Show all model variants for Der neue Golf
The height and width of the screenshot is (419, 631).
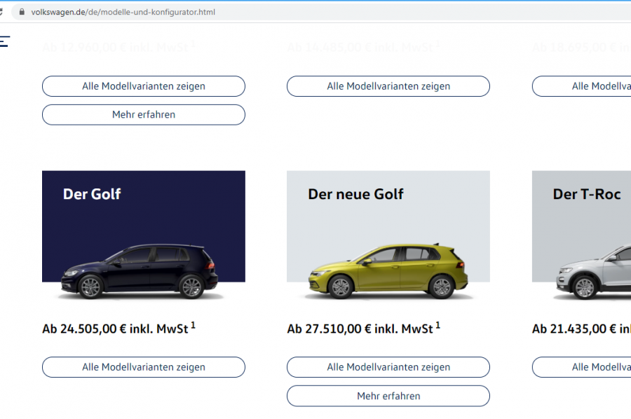tap(388, 367)
